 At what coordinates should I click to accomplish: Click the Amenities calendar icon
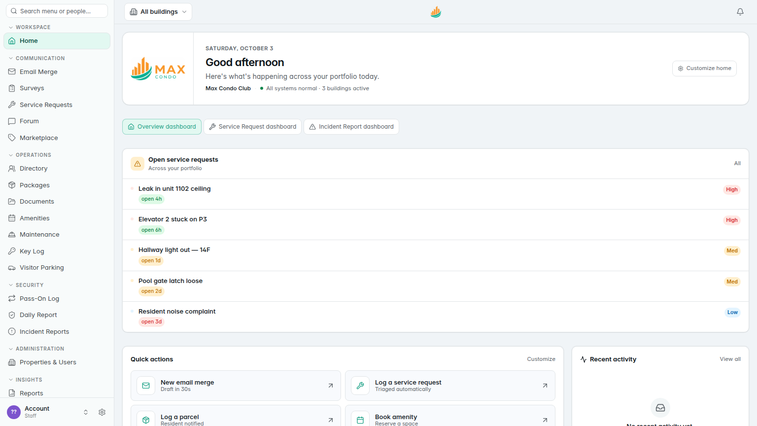(12, 218)
